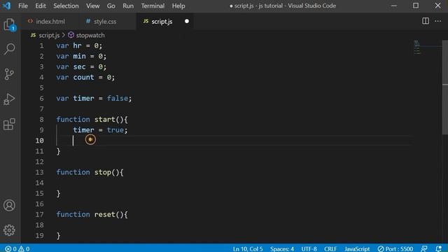Click the 'function start(){' line
Viewport: 448px width, 252px height.
(x=92, y=120)
